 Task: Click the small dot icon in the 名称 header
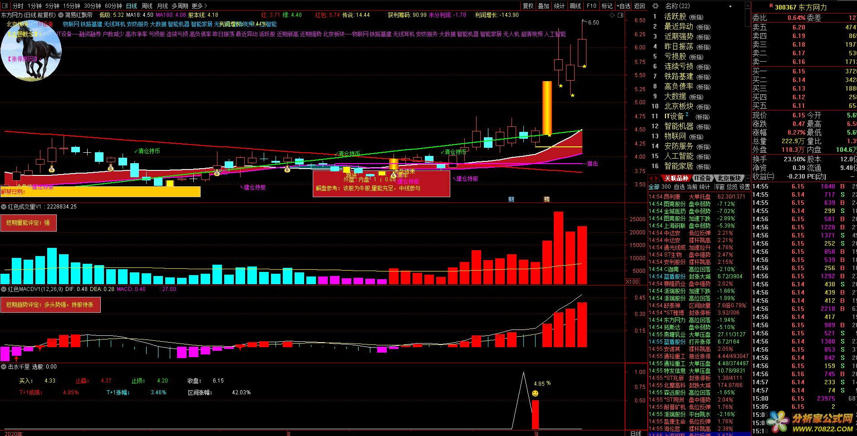pos(730,6)
